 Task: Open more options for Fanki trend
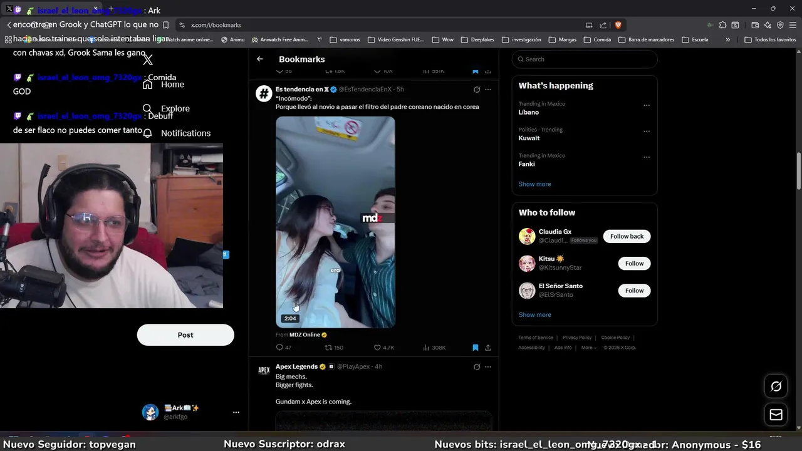point(647,157)
